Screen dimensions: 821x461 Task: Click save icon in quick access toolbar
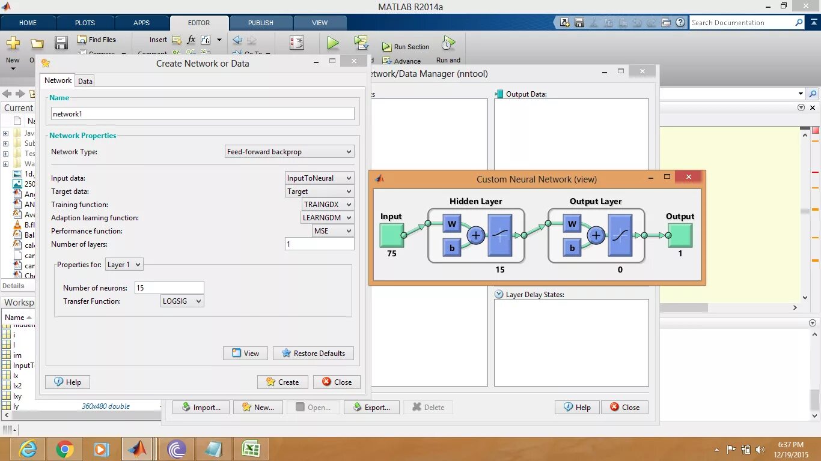[579, 23]
